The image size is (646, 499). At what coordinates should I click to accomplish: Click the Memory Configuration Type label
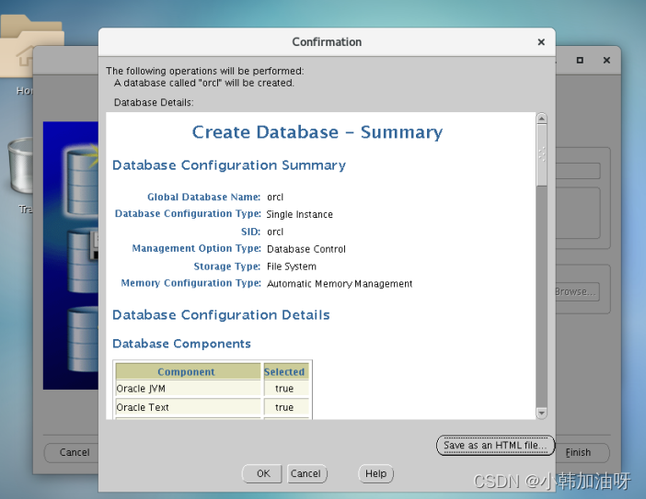pyautogui.click(x=191, y=283)
